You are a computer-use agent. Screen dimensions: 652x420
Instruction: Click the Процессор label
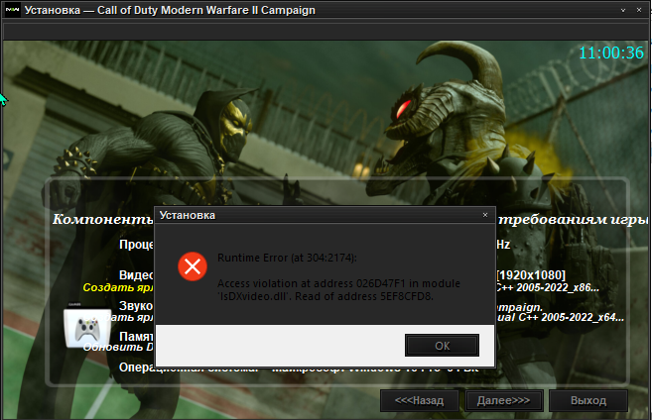click(x=136, y=243)
